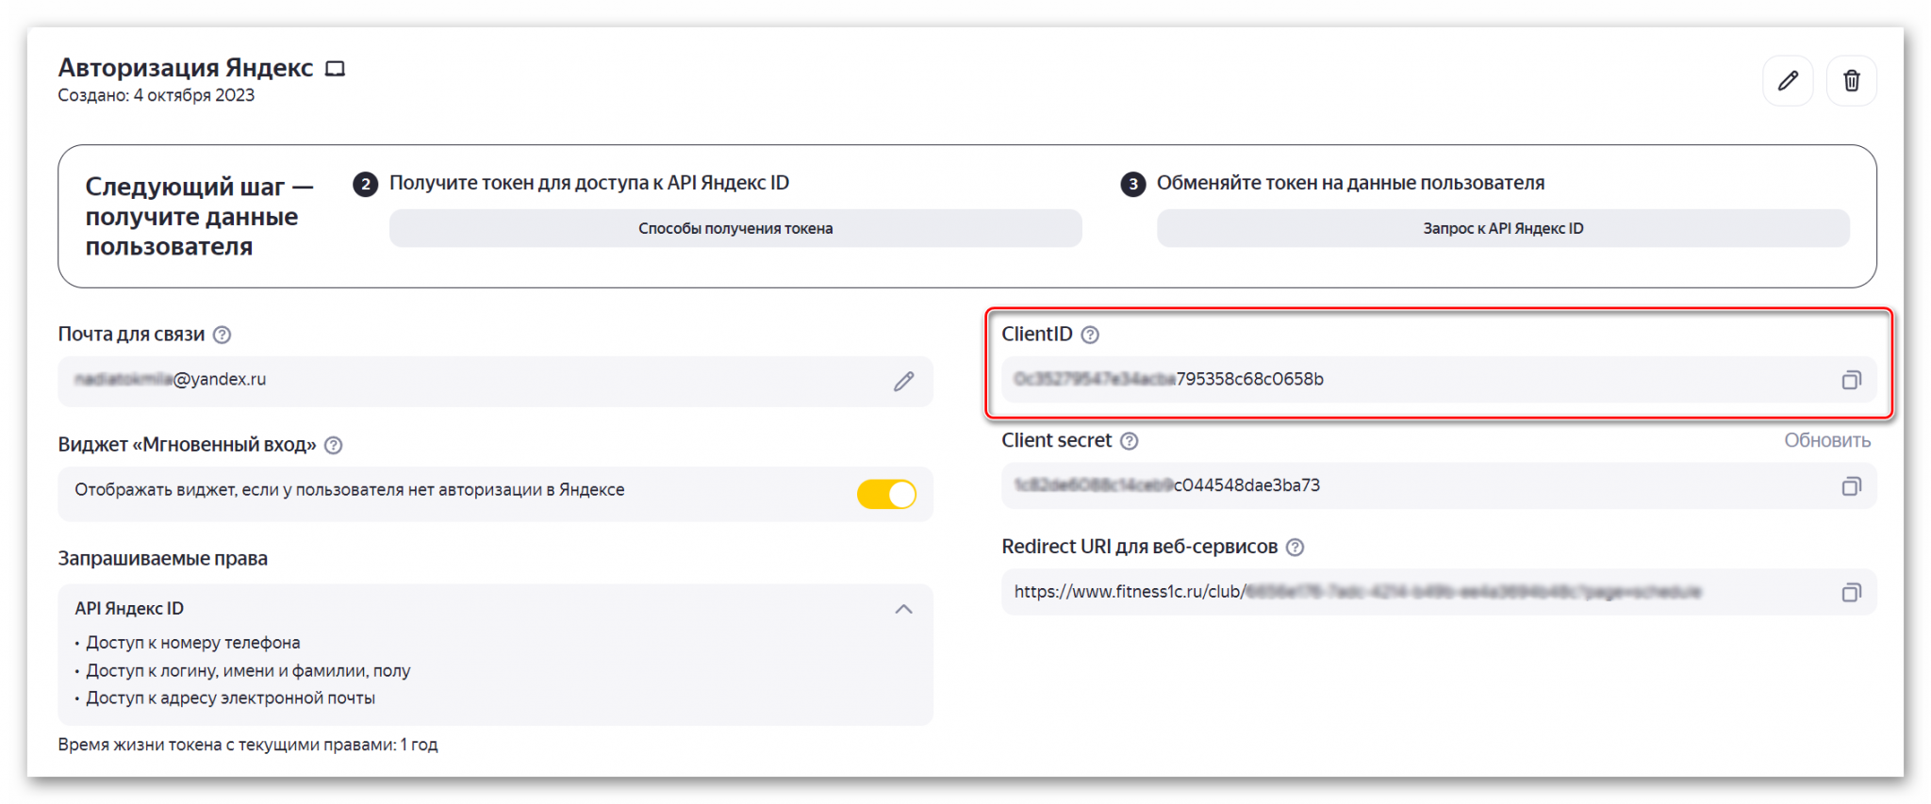Toggle the Мгновенный вход widget switch
This screenshot has height=804, width=1931.
point(886,494)
